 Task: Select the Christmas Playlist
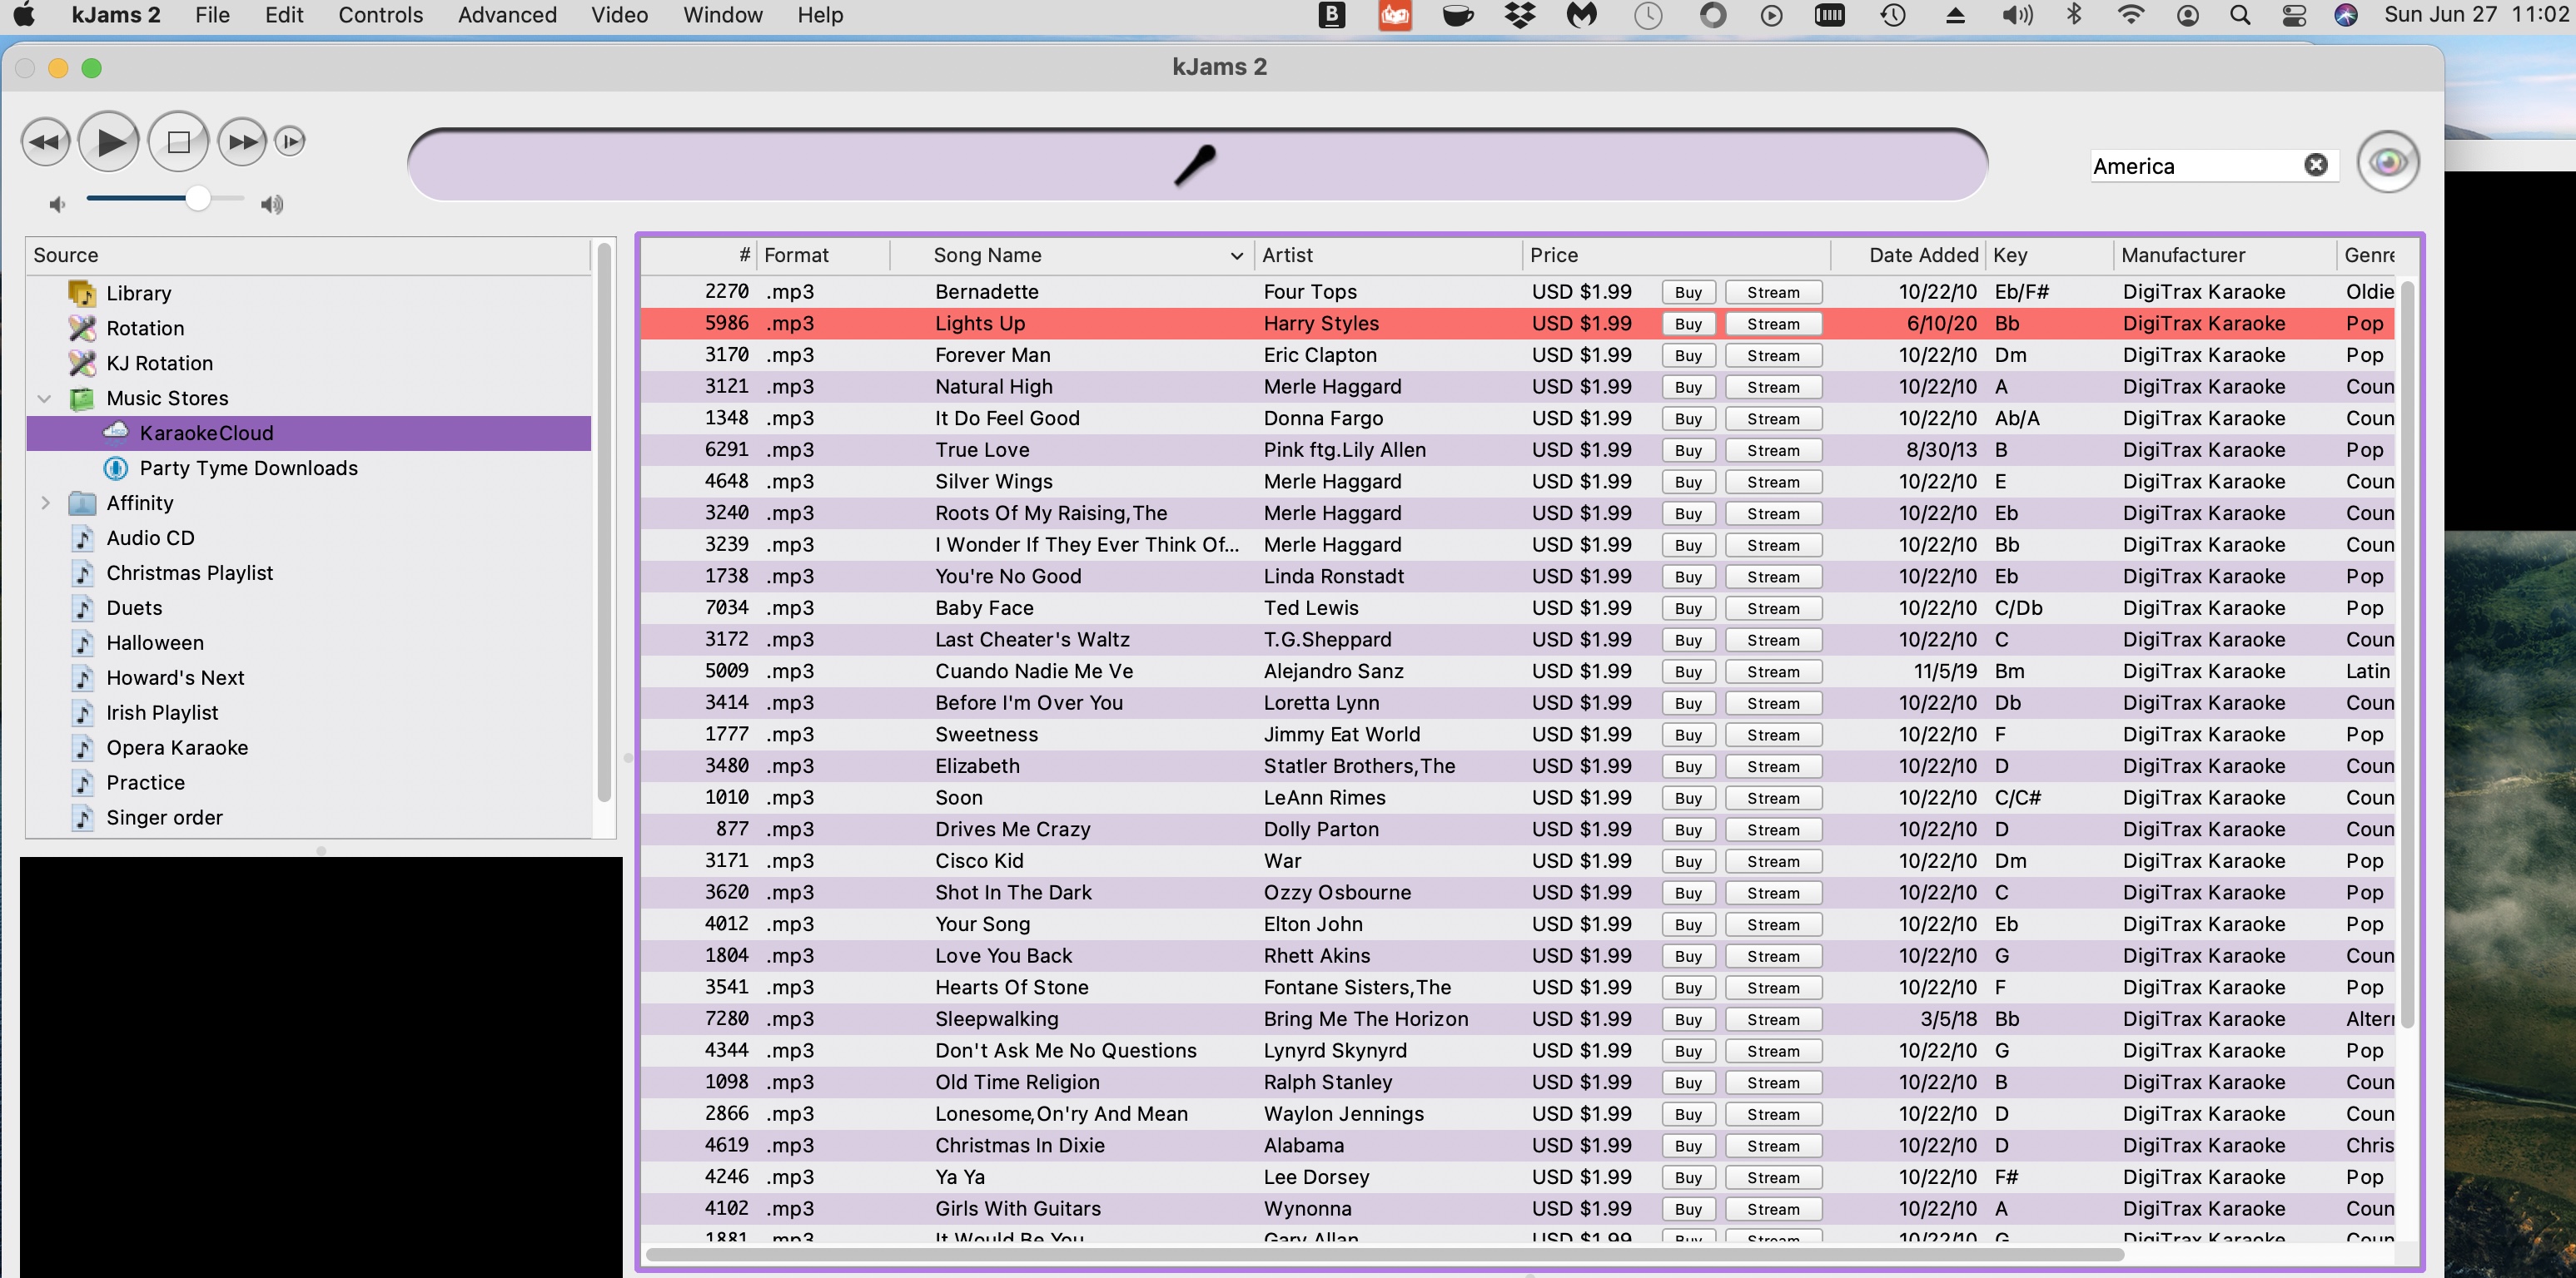click(x=189, y=572)
